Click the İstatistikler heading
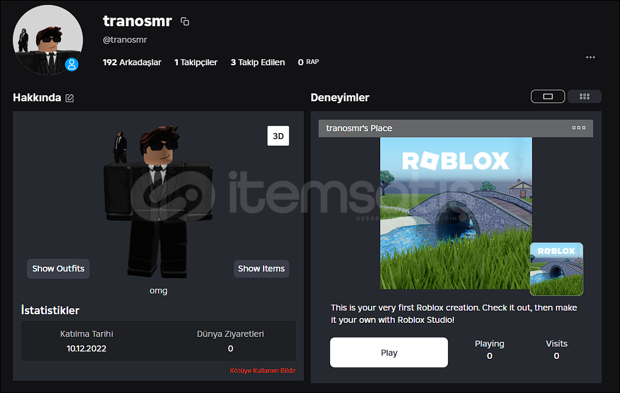 click(x=50, y=311)
